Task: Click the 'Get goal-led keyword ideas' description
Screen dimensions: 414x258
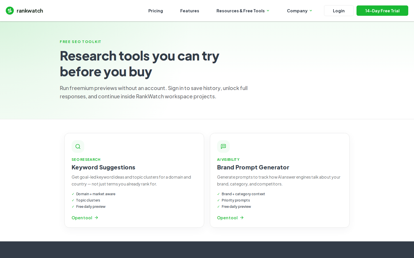Action: [131, 180]
